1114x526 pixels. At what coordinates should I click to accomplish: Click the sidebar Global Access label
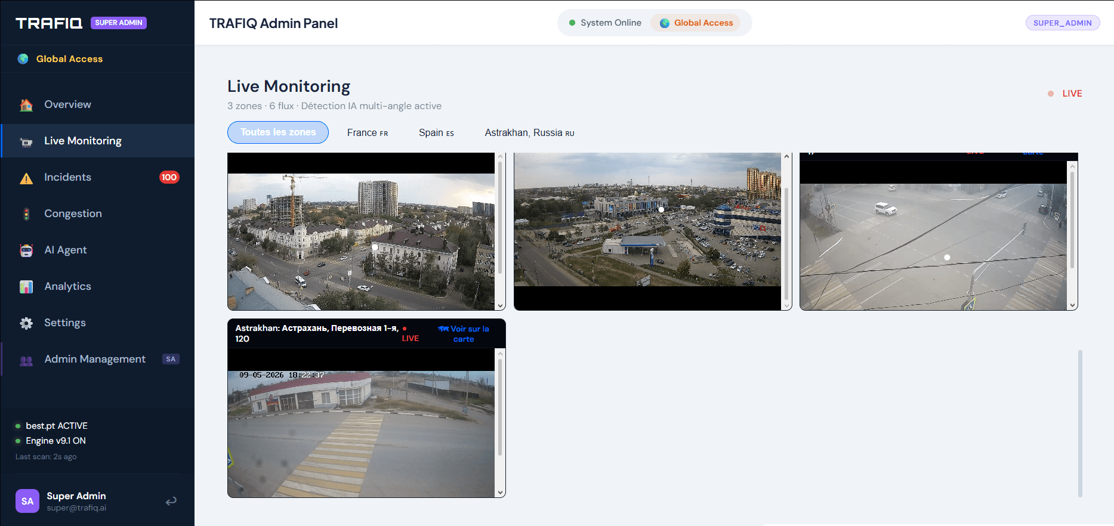[x=69, y=59]
